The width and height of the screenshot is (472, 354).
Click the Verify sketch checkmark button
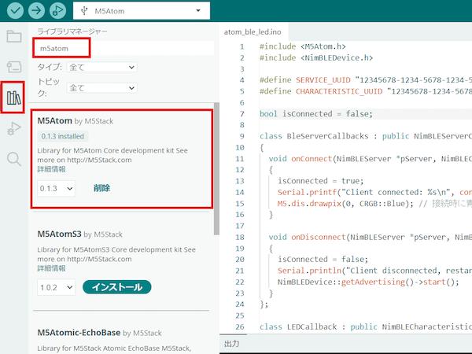(x=13, y=11)
